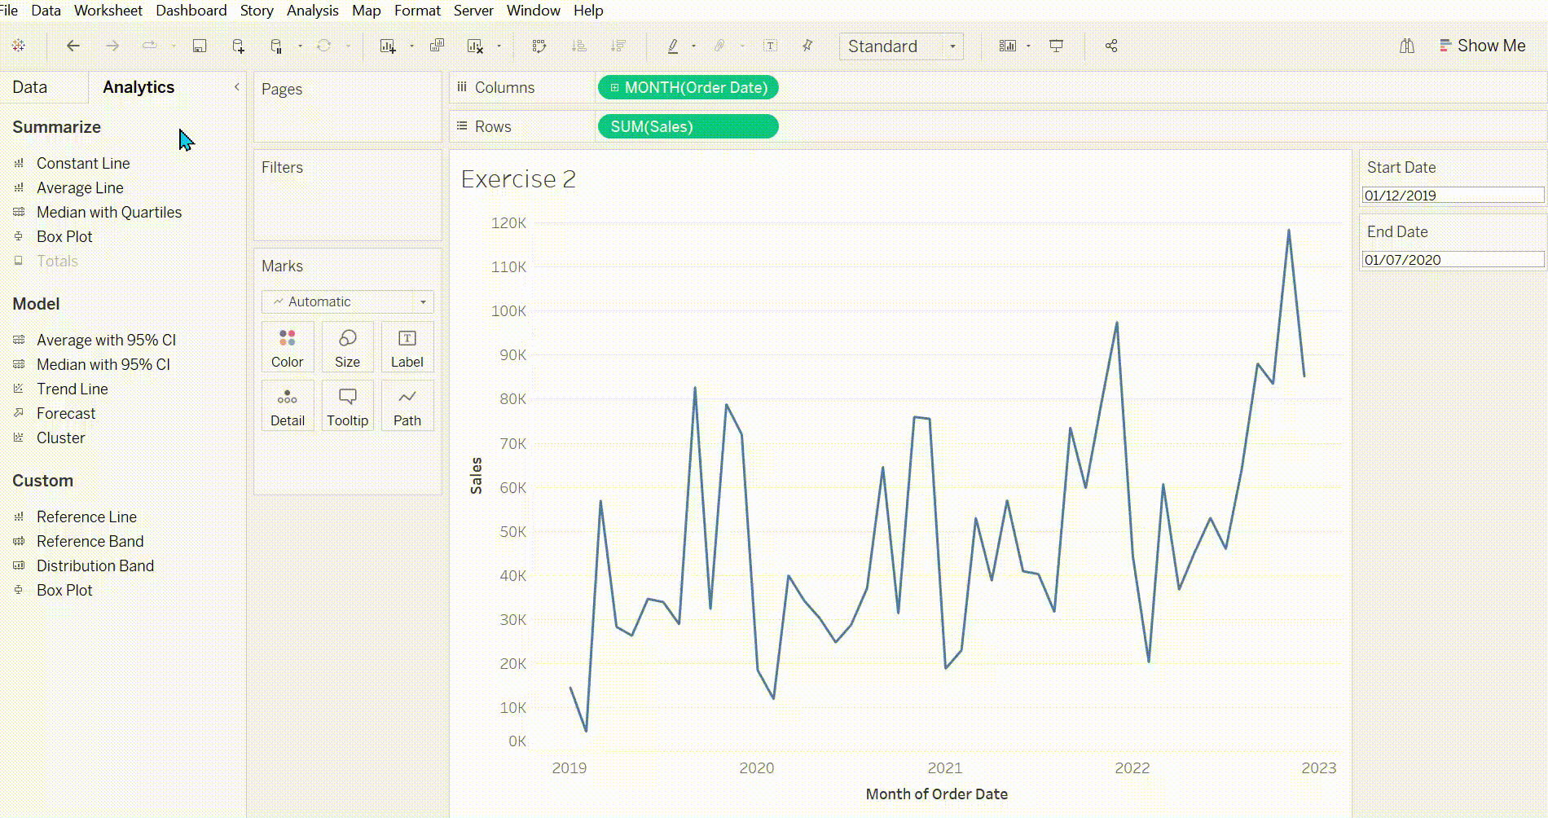The width and height of the screenshot is (1548, 818).
Task: Expand the Highlight dropdown arrow
Action: [x=693, y=46]
